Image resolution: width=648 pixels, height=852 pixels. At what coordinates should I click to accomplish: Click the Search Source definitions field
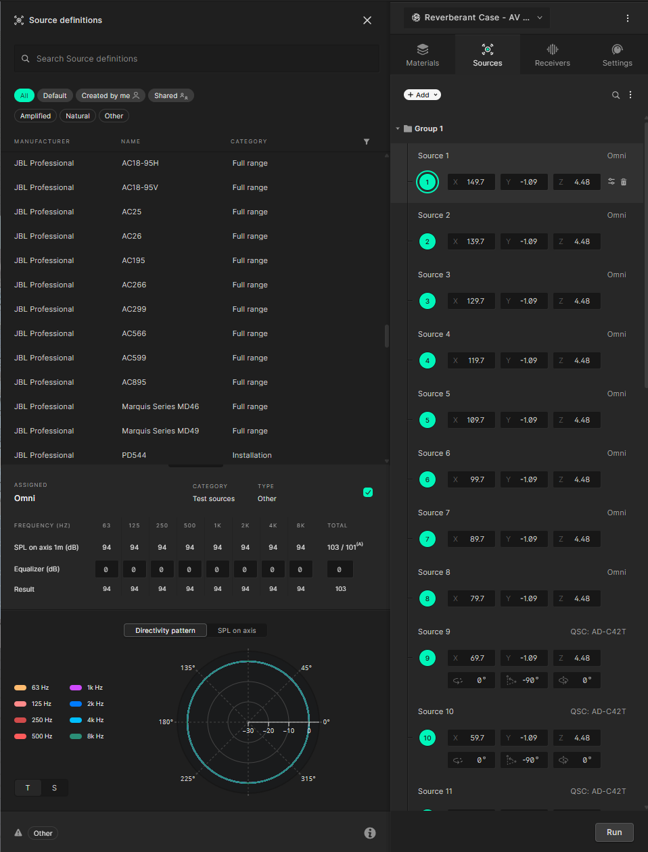(196, 59)
